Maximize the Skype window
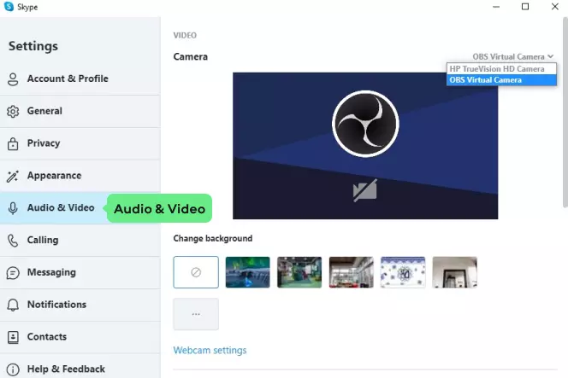 [x=525, y=7]
